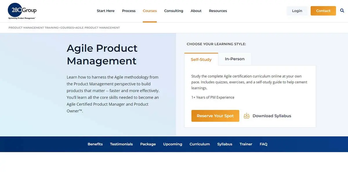The width and height of the screenshot is (348, 182).
Task: Click the orange Contact button
Action: (x=323, y=11)
